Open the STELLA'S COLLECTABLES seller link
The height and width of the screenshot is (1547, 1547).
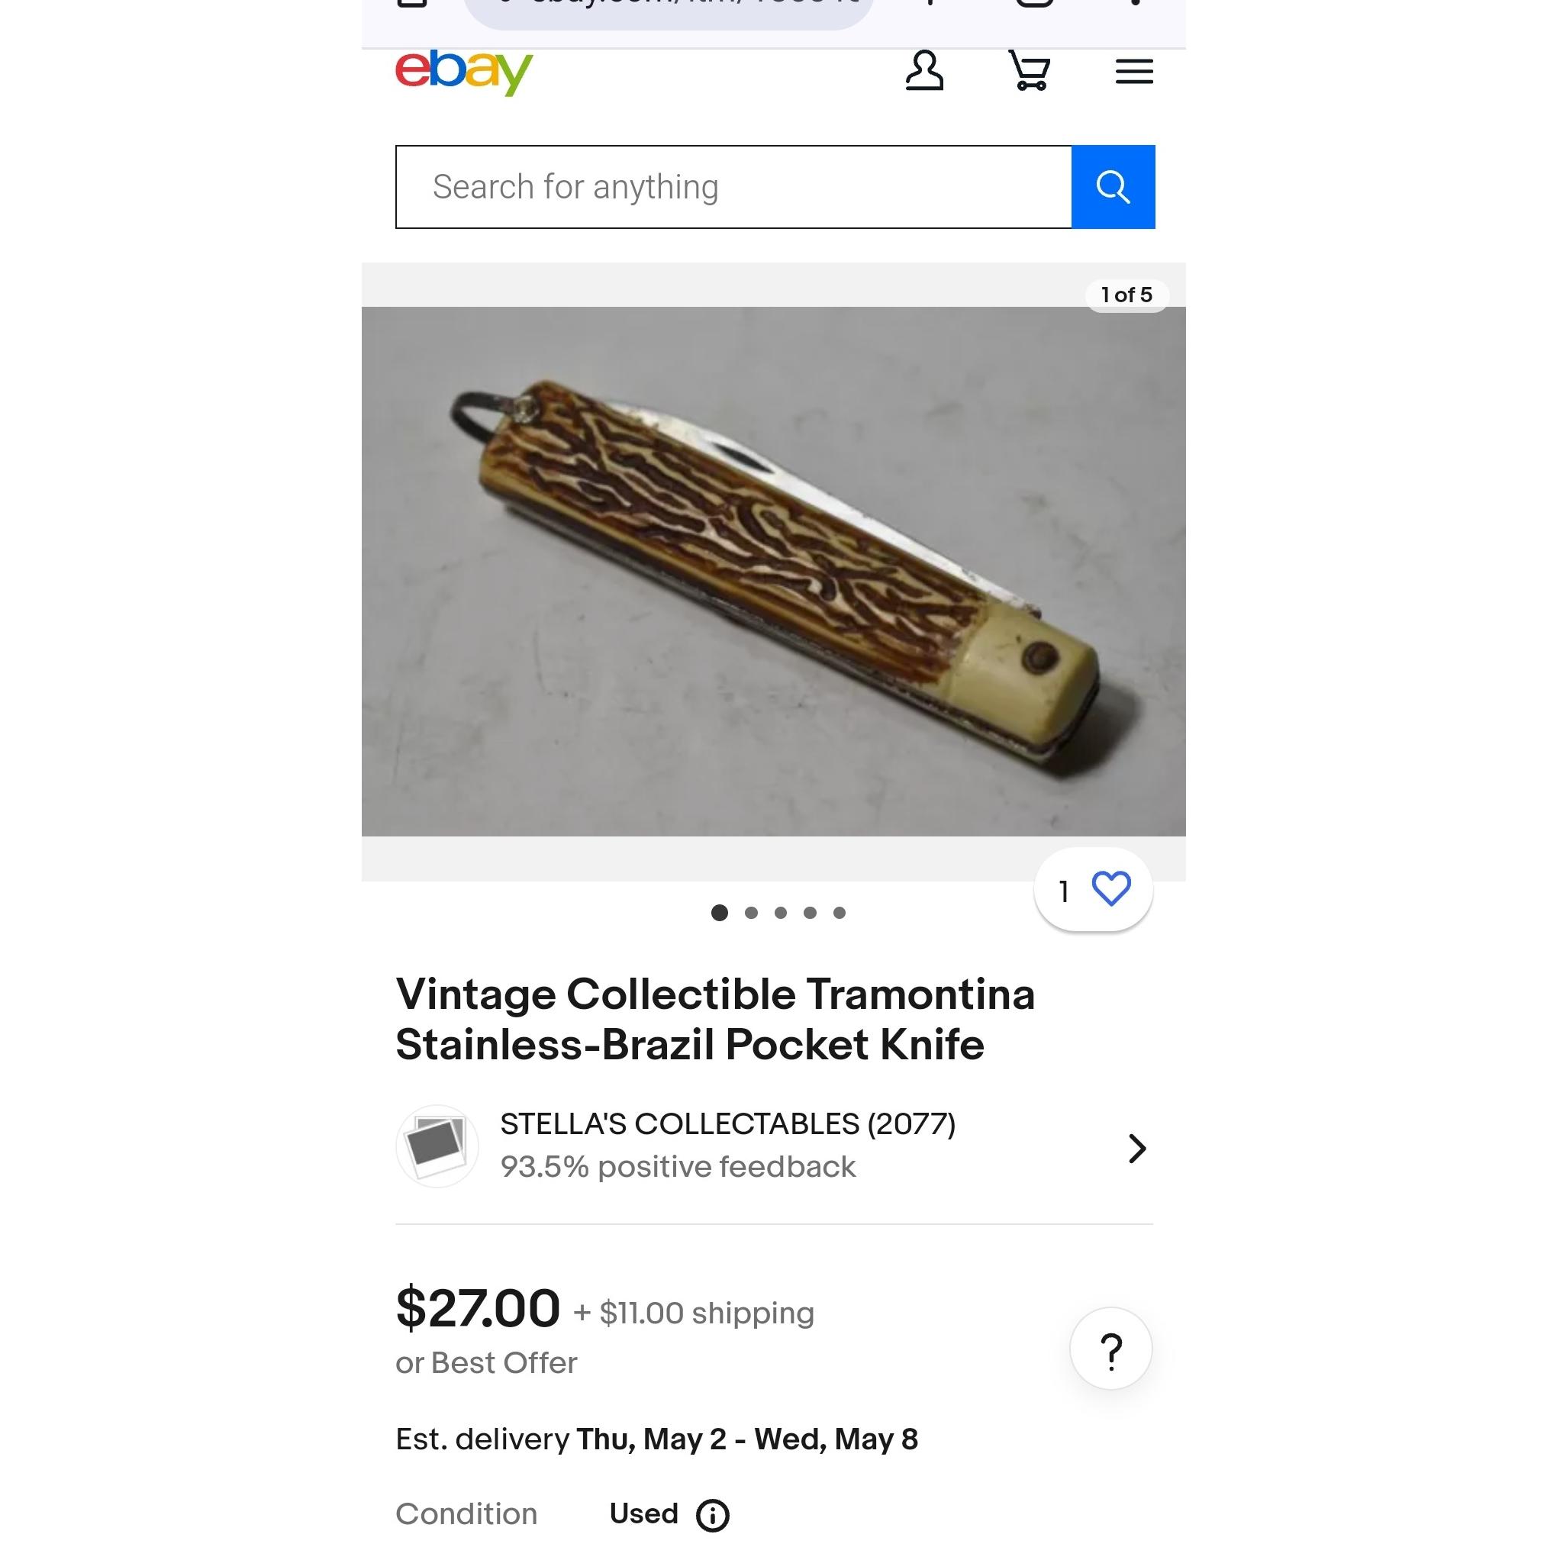(x=727, y=1124)
